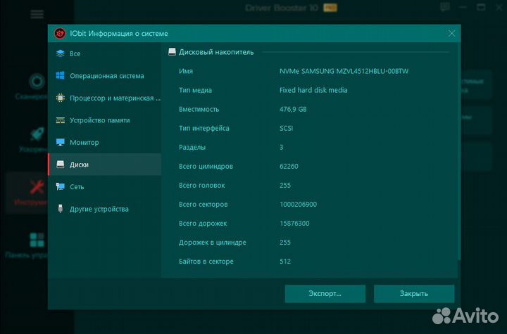Switch to Сеть section
The height and width of the screenshot is (334, 507).
click(x=104, y=187)
